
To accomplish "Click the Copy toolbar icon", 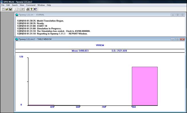I will point(19,9).
